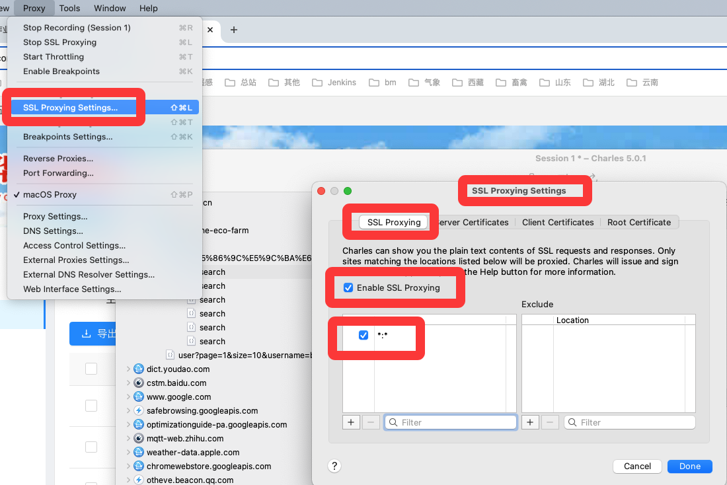
Task: Focus the Include list Filter field
Action: [x=450, y=422]
